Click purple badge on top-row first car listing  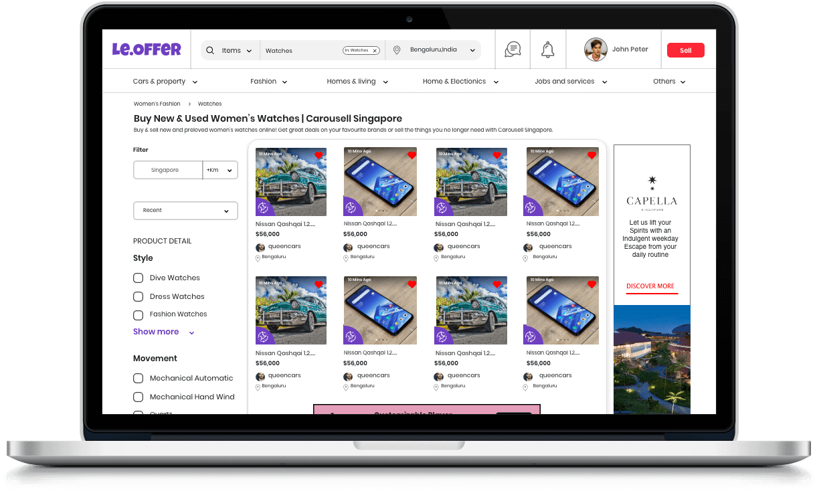coord(264,207)
